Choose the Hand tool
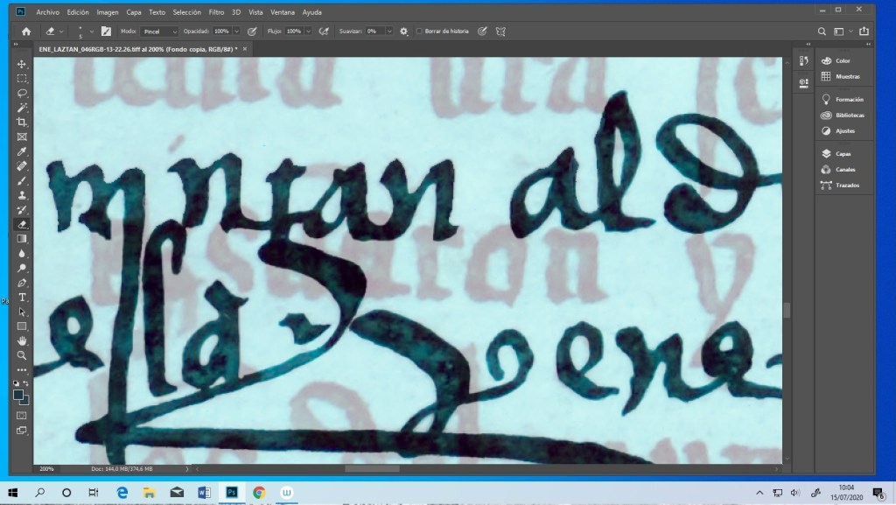The image size is (896, 505). click(22, 340)
